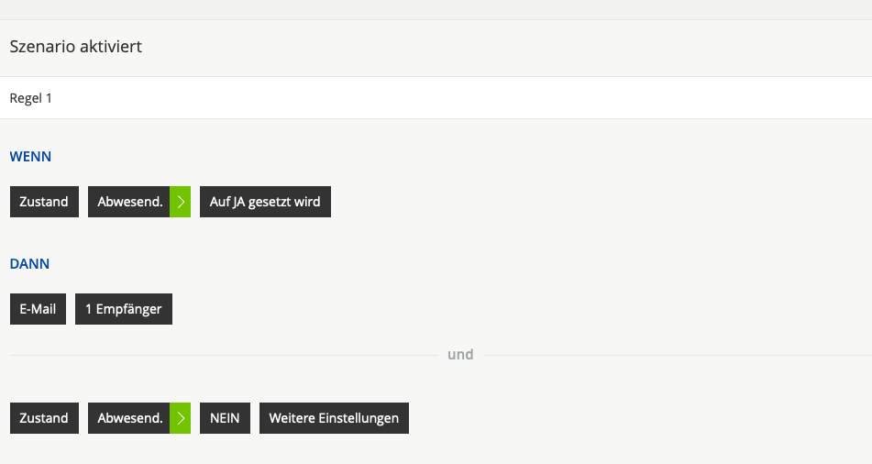Viewport: 872px width, 464px height.
Task: Open the '1 Empfänger' recipient list
Action: [123, 309]
